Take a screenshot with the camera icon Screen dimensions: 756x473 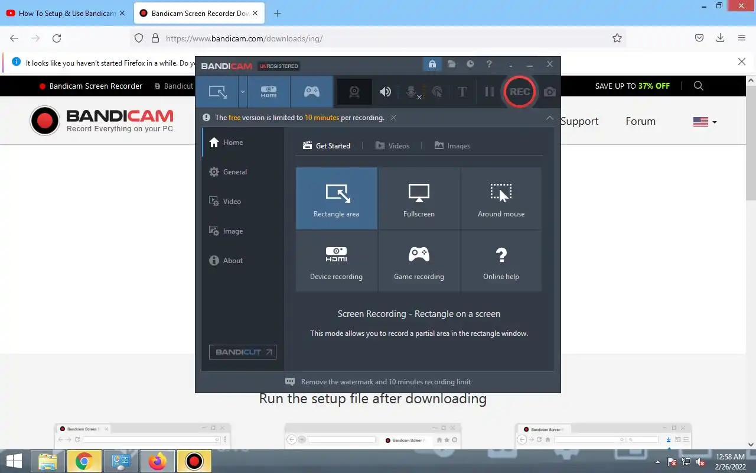point(550,92)
